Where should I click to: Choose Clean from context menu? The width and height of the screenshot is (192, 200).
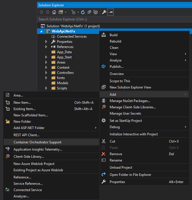coord(144,48)
